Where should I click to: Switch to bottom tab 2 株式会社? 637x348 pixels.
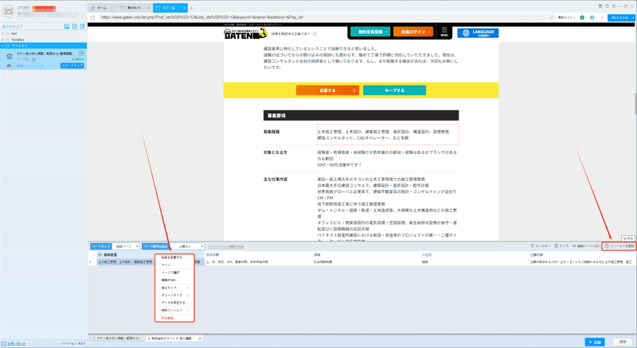tap(174, 338)
